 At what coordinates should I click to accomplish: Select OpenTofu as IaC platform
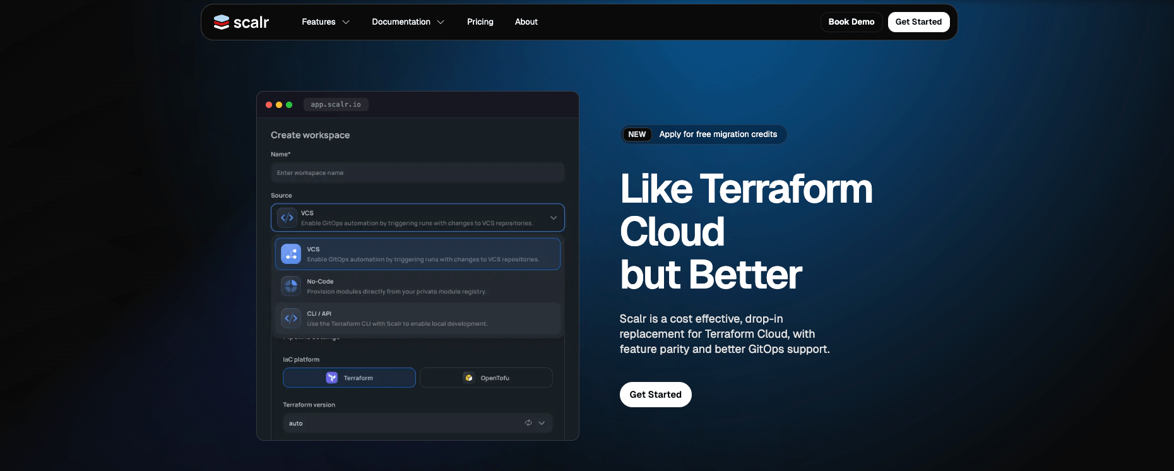click(486, 378)
